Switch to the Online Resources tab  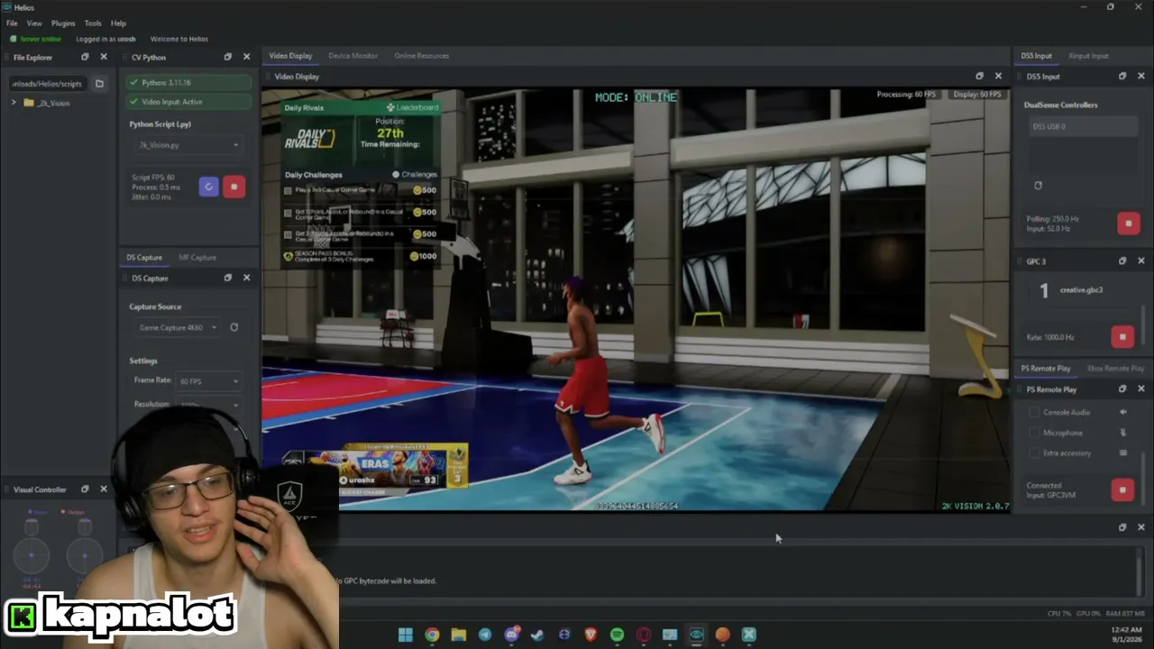pos(421,56)
